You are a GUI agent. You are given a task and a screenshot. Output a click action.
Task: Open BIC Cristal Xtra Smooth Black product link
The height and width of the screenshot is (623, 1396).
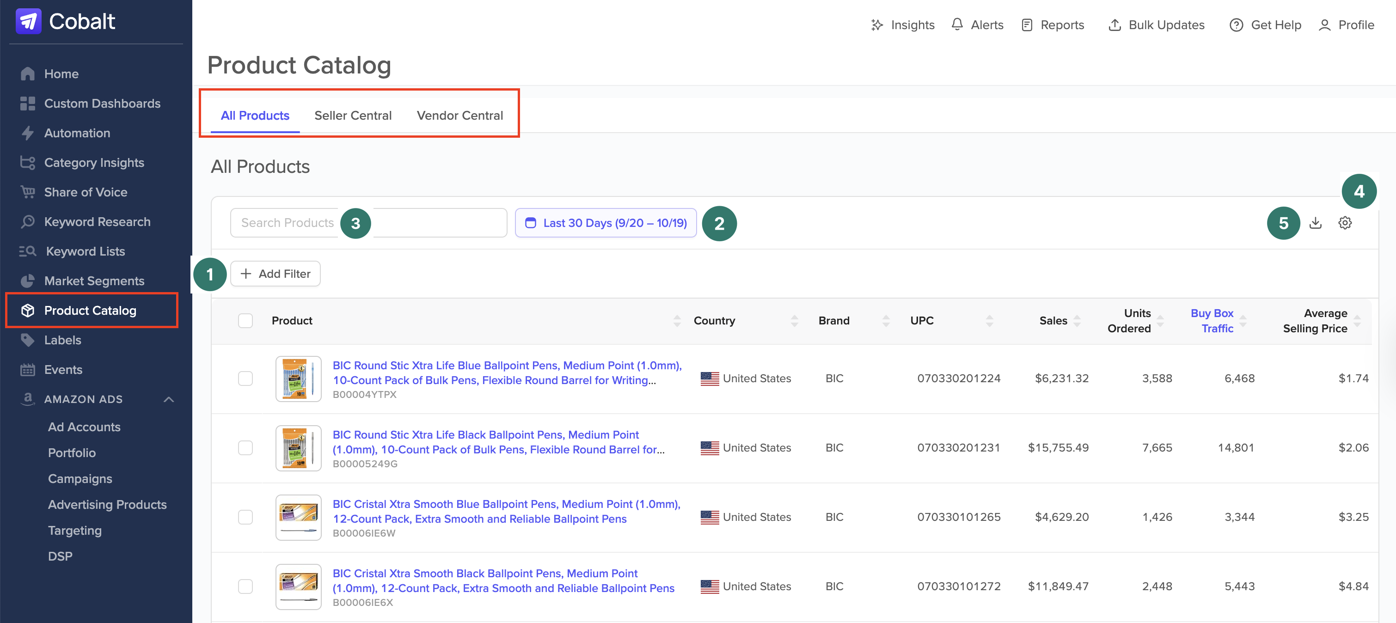[x=503, y=581]
